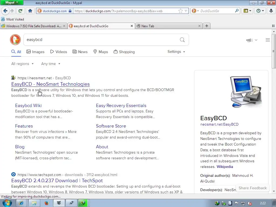
Task: Click the forward navigation arrow
Action: (12, 11)
